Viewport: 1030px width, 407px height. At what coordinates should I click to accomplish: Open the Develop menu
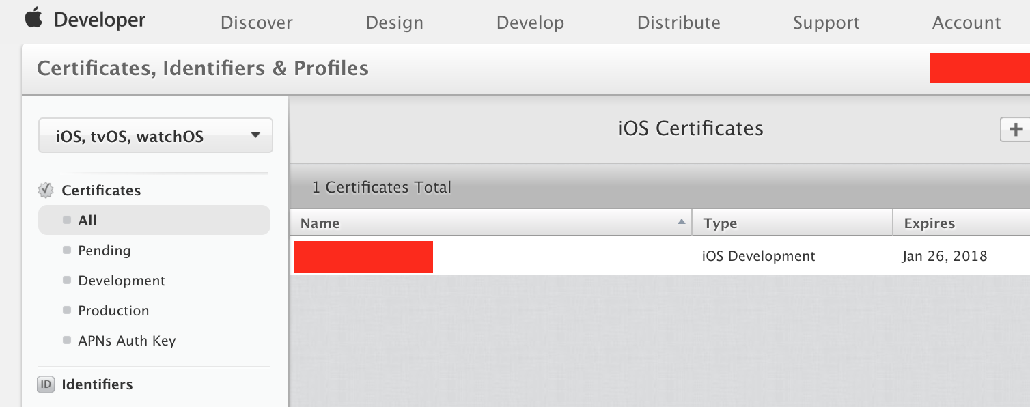pos(531,23)
